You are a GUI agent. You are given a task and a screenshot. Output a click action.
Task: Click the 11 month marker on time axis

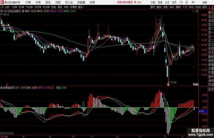pyautogui.click(x=92, y=137)
